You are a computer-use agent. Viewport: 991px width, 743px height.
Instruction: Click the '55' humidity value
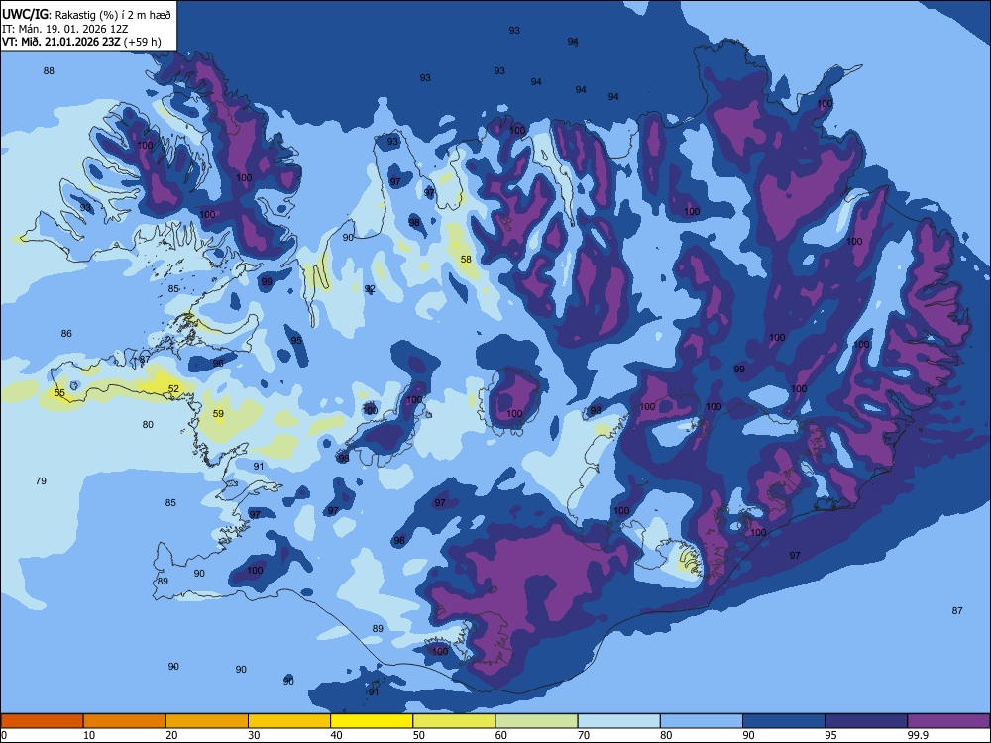(59, 393)
